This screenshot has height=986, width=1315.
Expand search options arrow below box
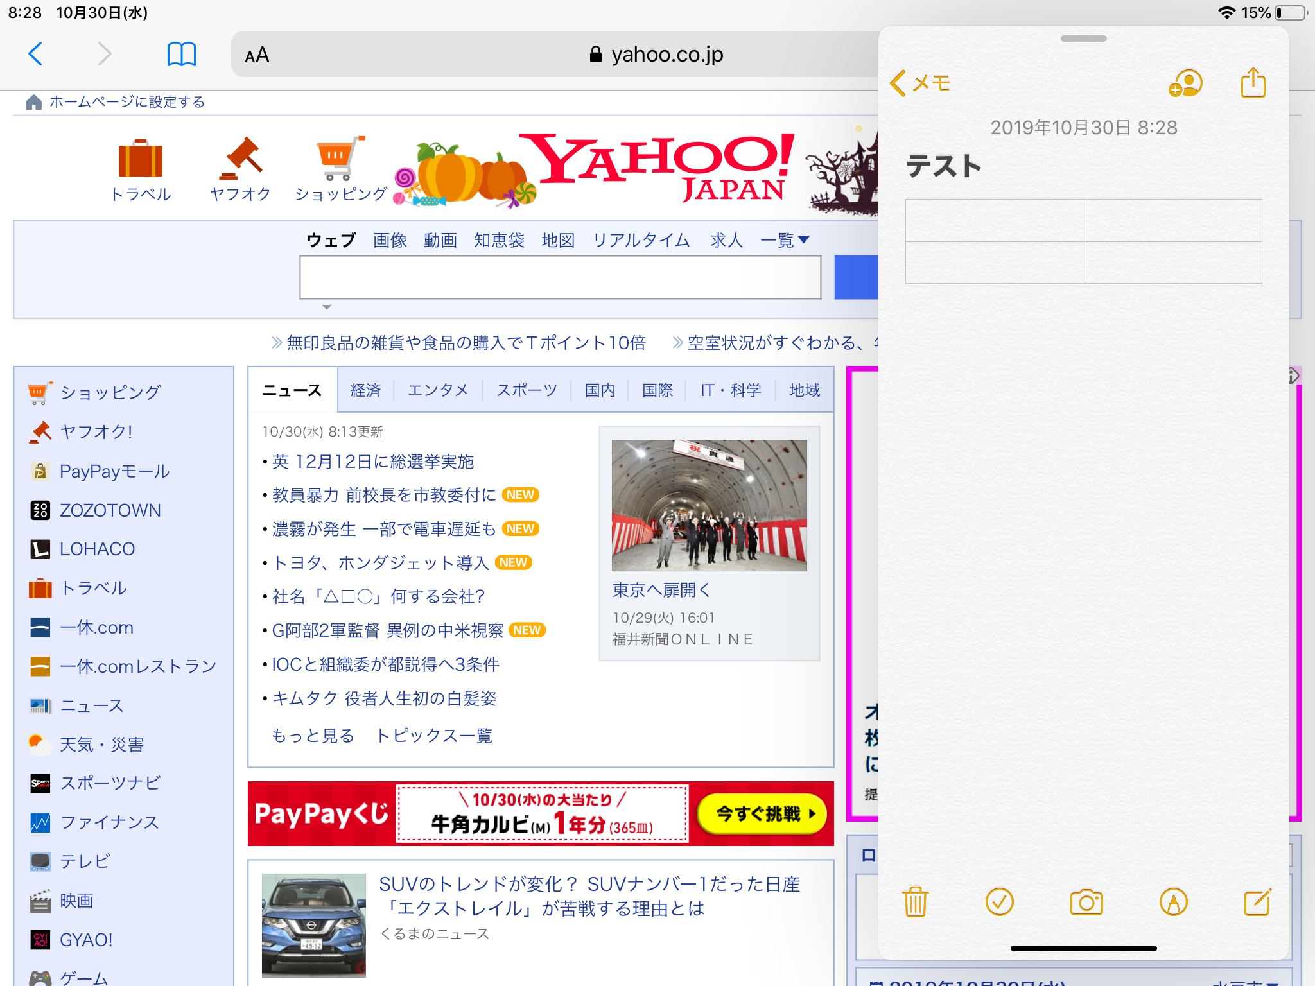(x=327, y=307)
